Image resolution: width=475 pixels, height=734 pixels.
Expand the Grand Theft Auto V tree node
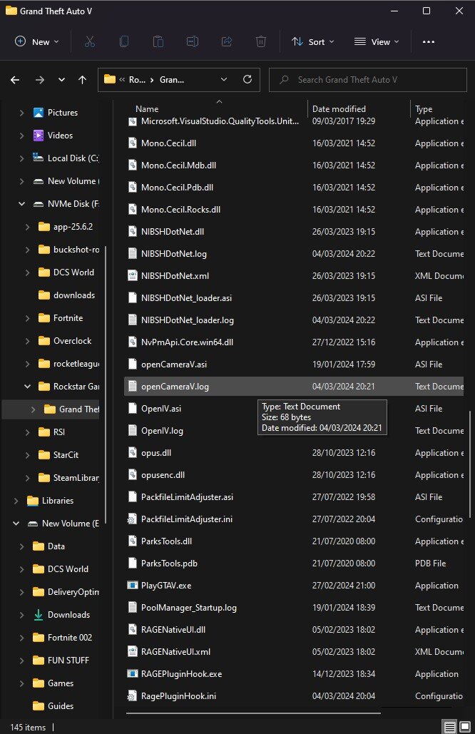coord(33,409)
